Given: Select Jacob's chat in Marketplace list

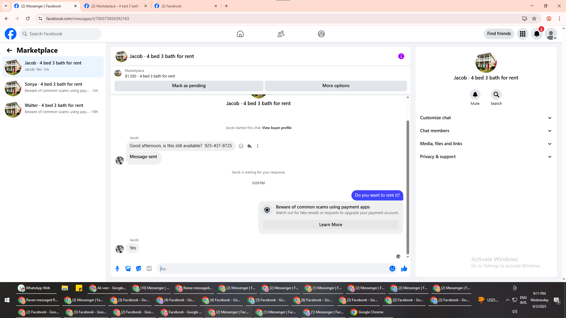Looking at the screenshot, I should click(53, 67).
